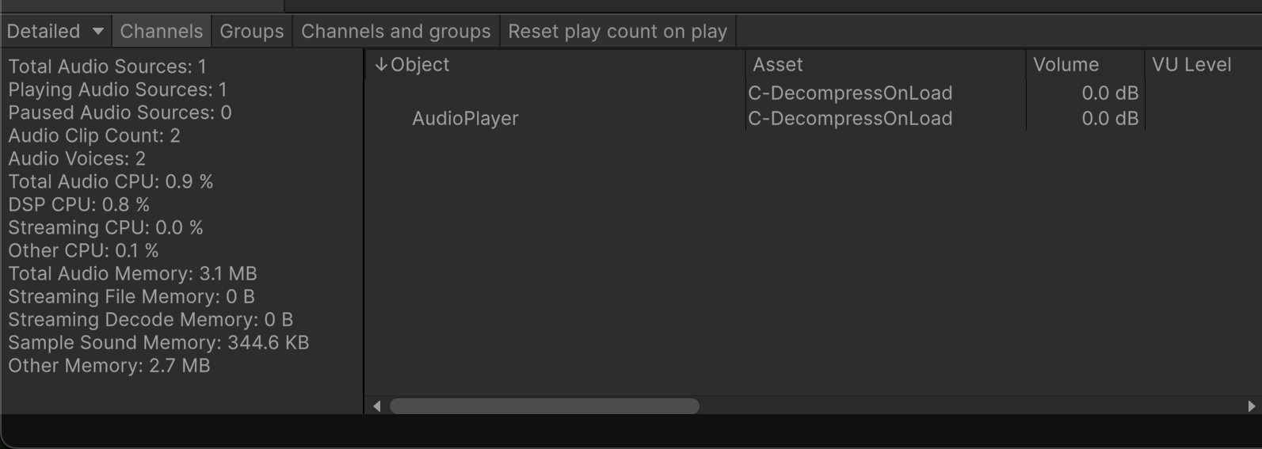Click the Sample Sound Memory statistic
The width and height of the screenshot is (1262, 449).
[158, 343]
